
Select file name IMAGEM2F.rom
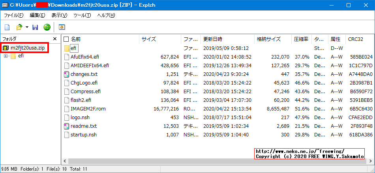click(88, 109)
